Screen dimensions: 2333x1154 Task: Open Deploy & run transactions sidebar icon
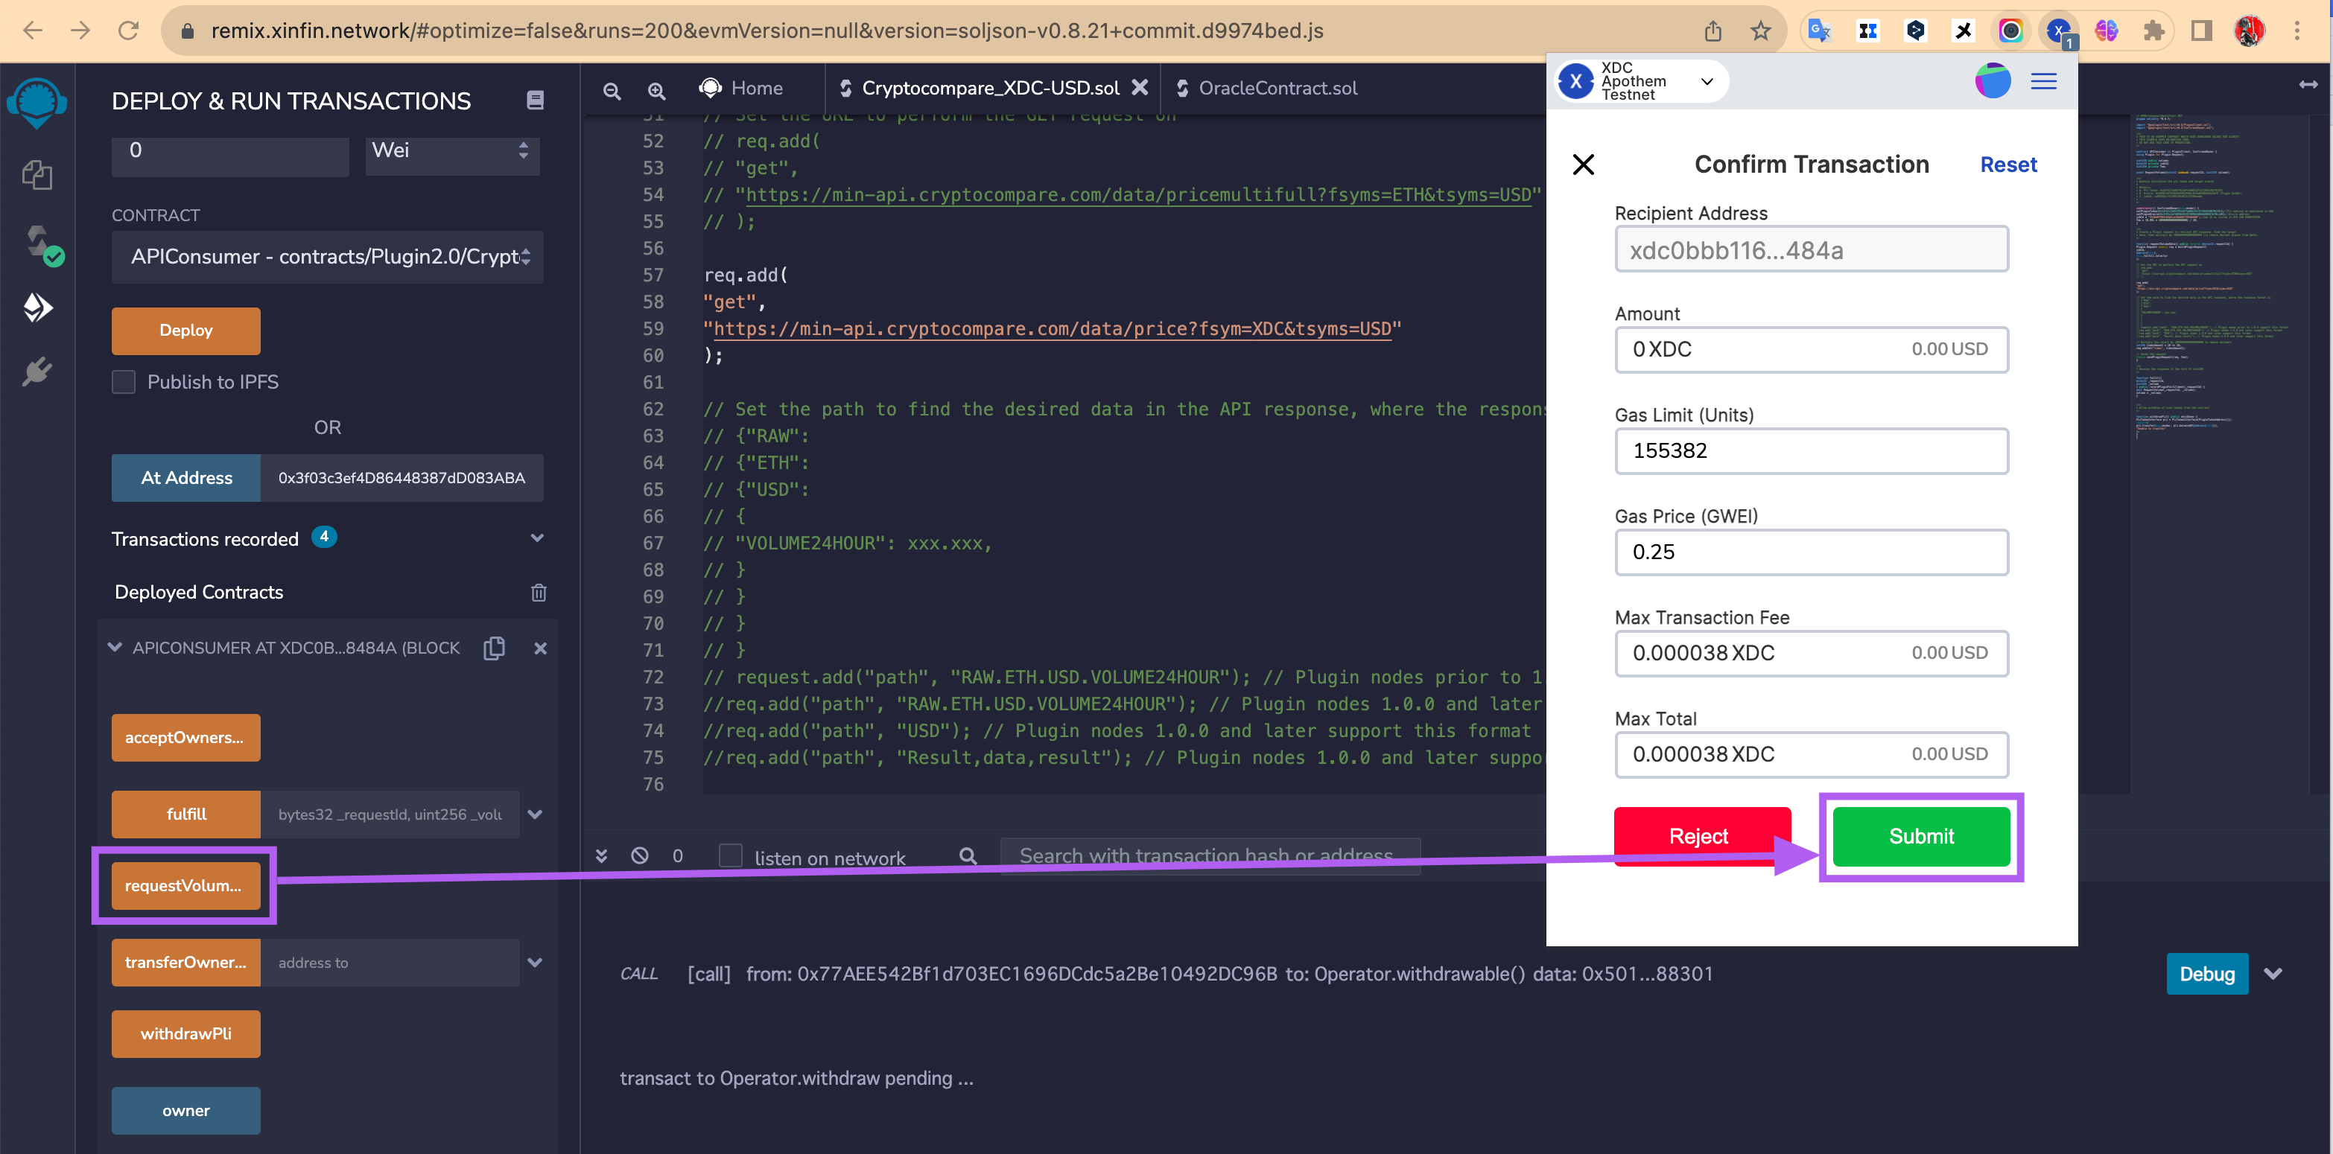[x=37, y=307]
